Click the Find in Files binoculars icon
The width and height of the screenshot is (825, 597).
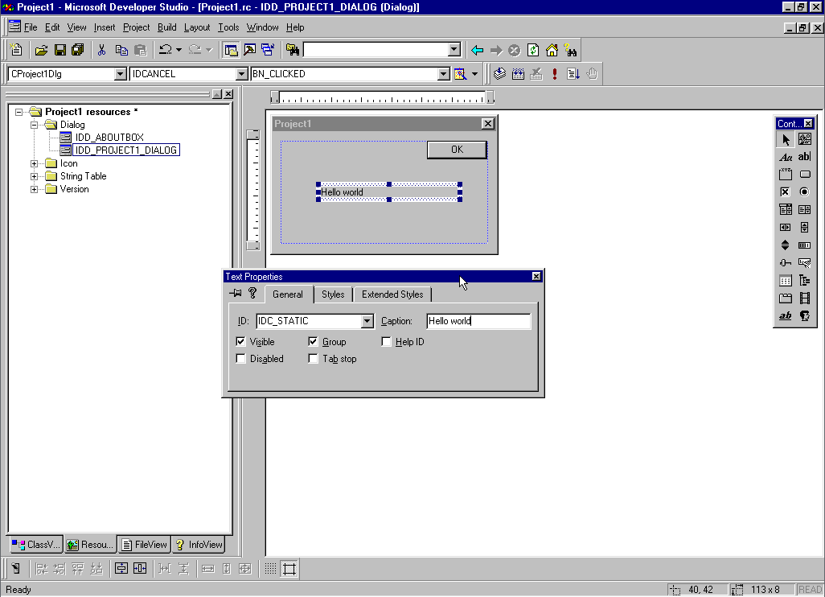pyautogui.click(x=293, y=50)
